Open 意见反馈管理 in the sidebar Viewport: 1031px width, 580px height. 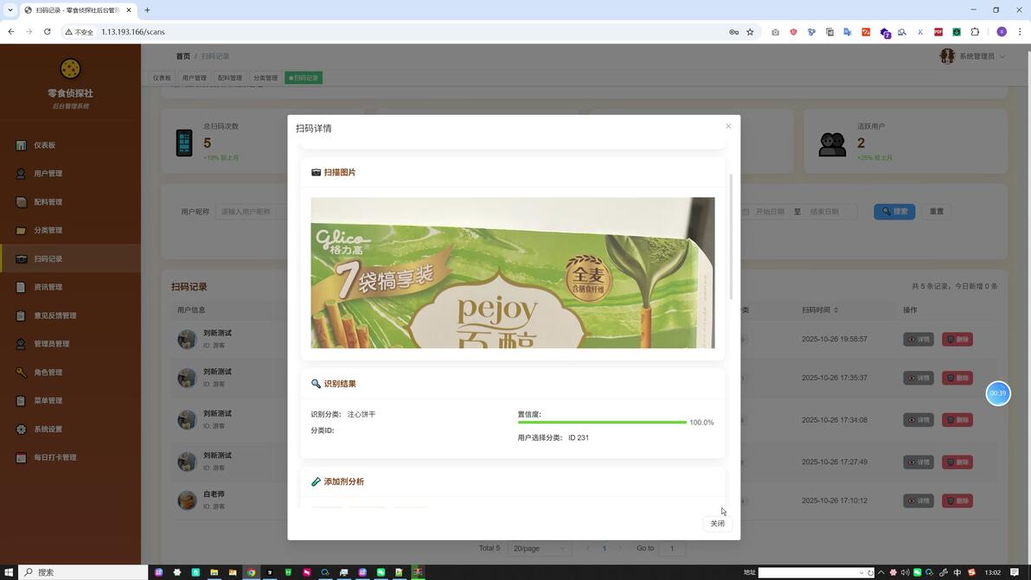pos(70,315)
